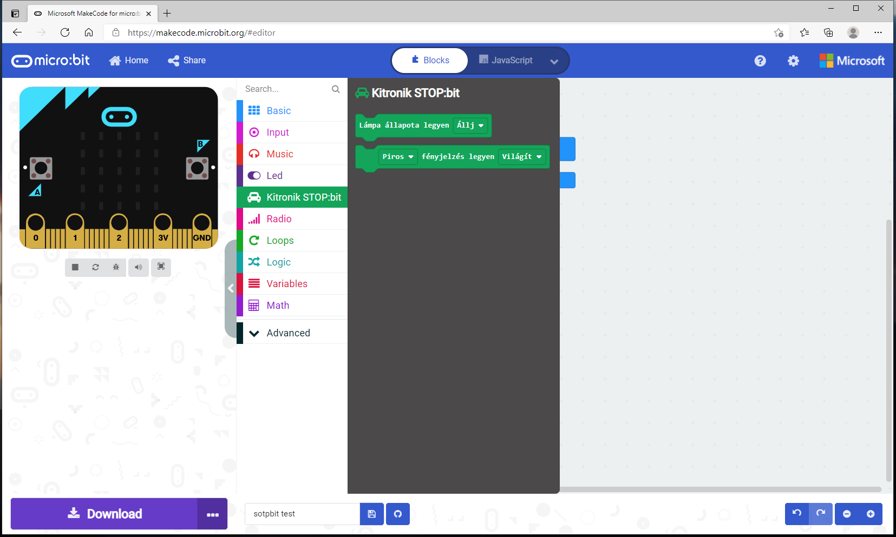The height and width of the screenshot is (537, 896).
Task: Stop the micro:bit simulator
Action: coord(75,267)
